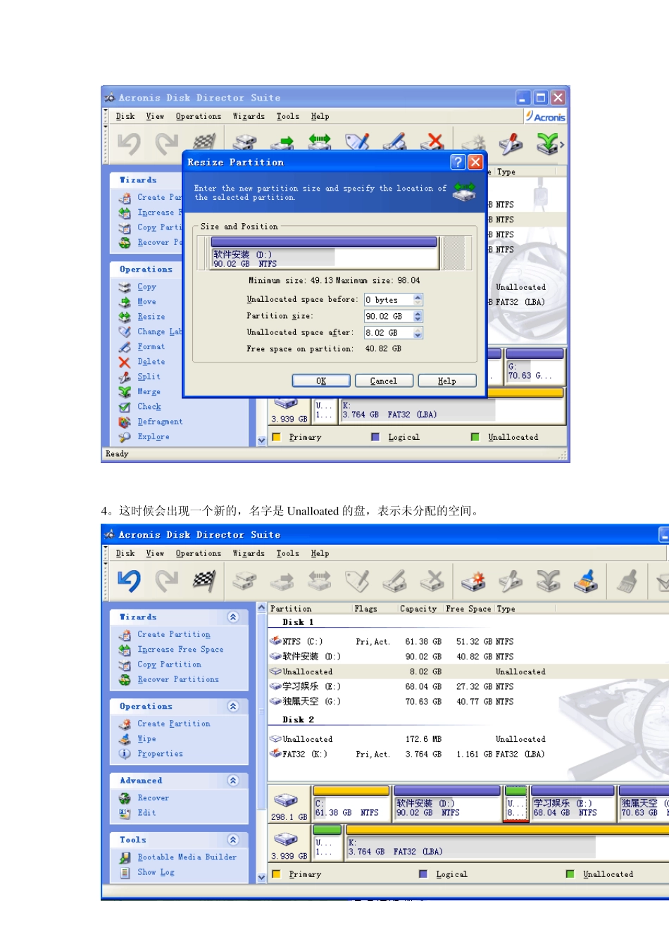Screen dimensions: 669x946
Task: Collapse the Wizards panel in the lower window
Action: click(233, 617)
